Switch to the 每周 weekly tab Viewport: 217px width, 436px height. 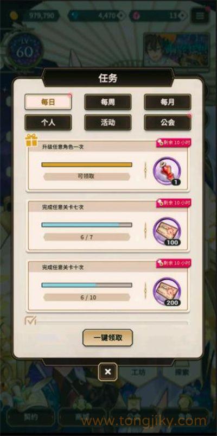click(108, 102)
